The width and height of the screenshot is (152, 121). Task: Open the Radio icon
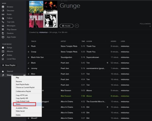pyautogui.click(x=3, y=14)
